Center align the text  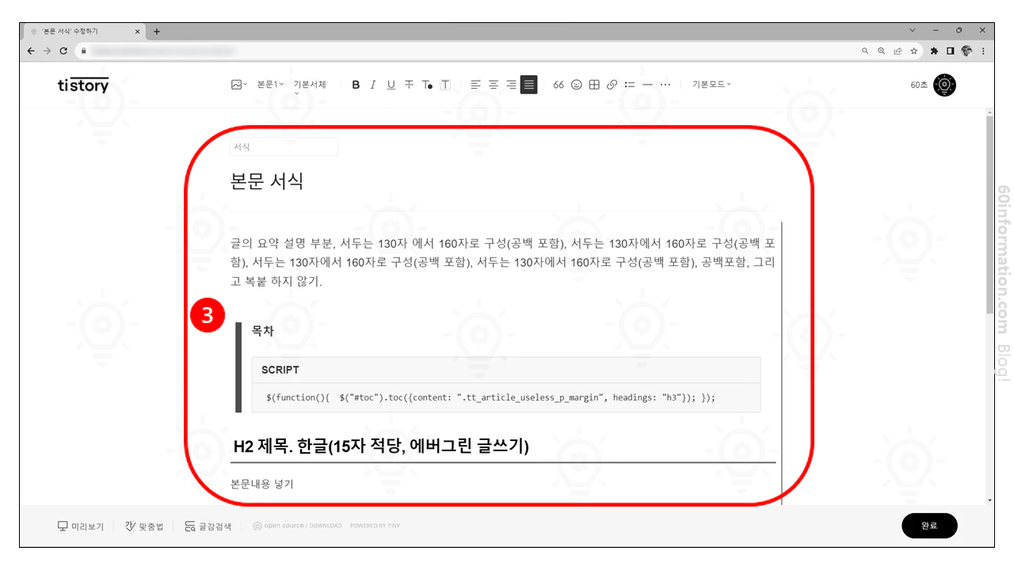494,85
